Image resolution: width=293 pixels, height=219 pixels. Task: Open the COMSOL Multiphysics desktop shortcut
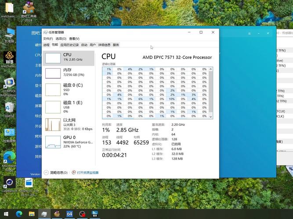tap(9, 87)
